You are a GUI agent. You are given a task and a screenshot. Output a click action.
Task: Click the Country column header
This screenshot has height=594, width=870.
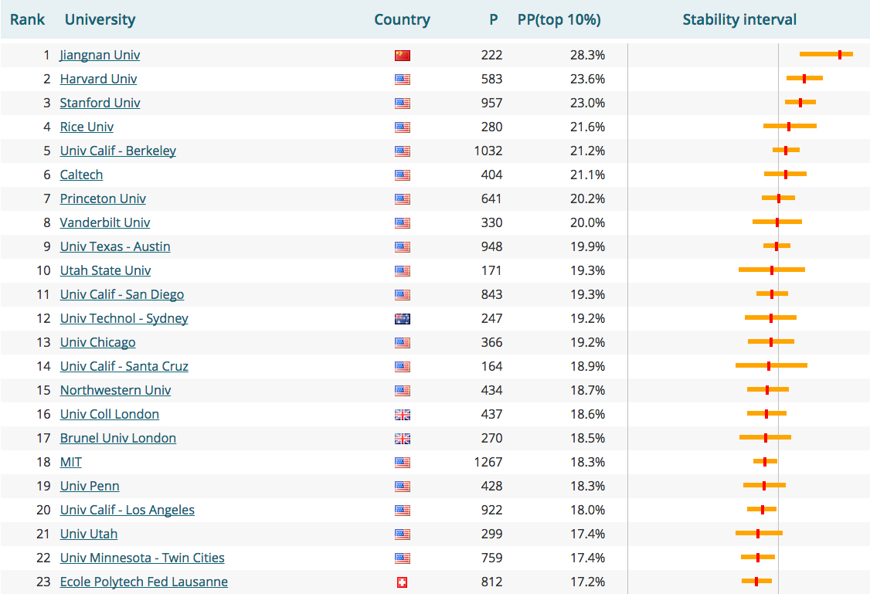(x=403, y=19)
